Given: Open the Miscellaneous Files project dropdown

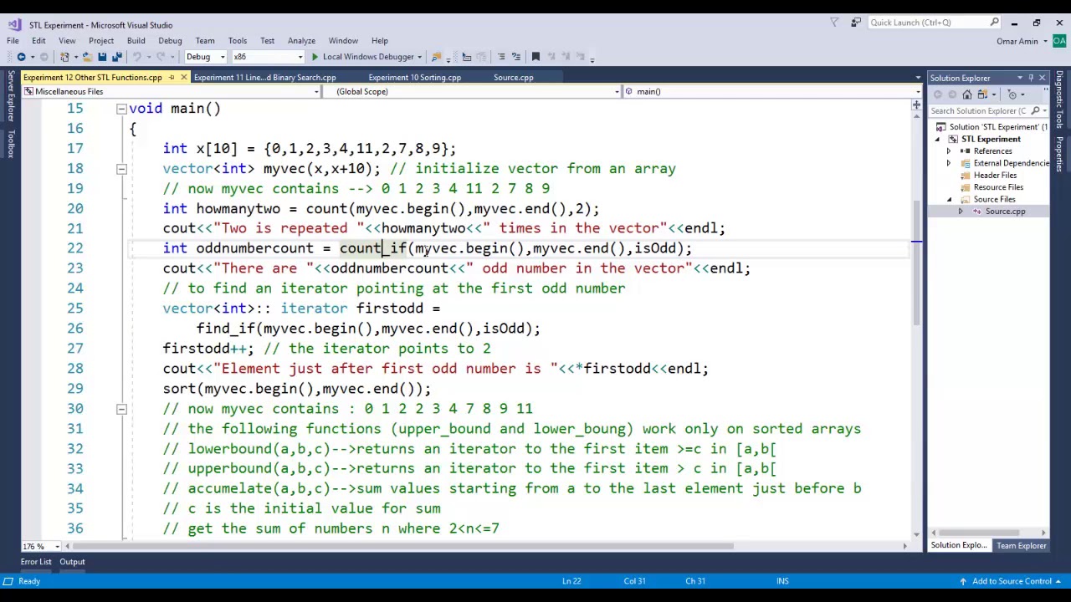Looking at the screenshot, I should 316,92.
